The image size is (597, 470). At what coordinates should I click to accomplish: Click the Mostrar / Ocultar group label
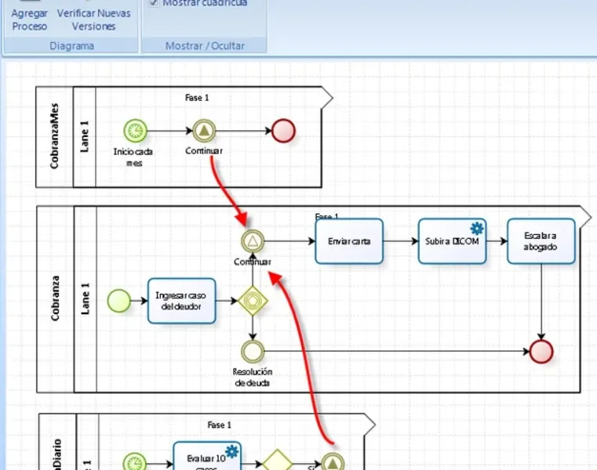point(205,45)
